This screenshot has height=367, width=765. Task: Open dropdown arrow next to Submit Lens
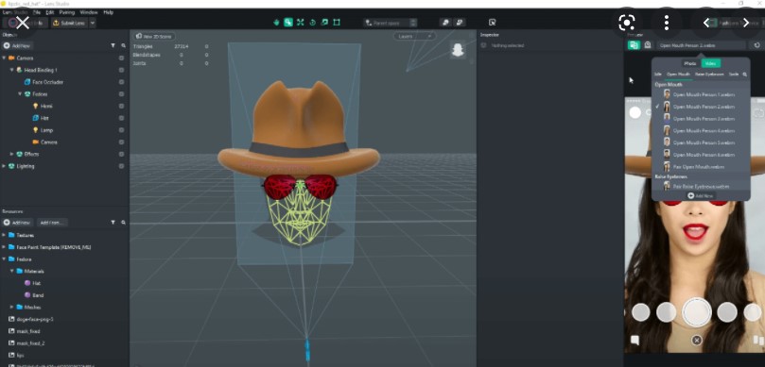[x=93, y=23]
